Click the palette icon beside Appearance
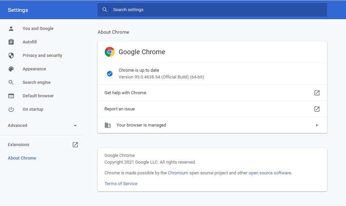 point(11,69)
